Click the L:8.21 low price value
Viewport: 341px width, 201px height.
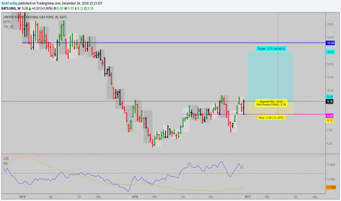coord(79,8)
